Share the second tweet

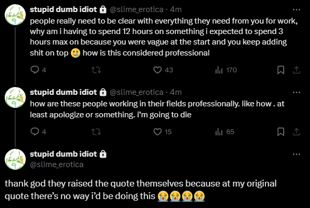point(296,132)
